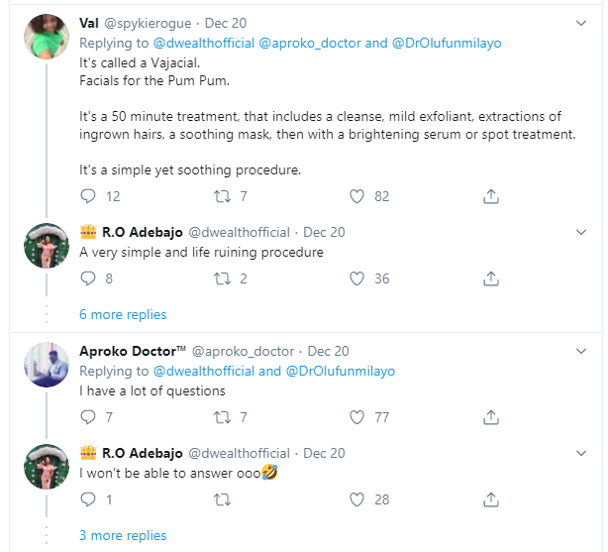Reply to the "life ruining procedure" tweet
Screen dimensions: 608x552
pos(88,278)
